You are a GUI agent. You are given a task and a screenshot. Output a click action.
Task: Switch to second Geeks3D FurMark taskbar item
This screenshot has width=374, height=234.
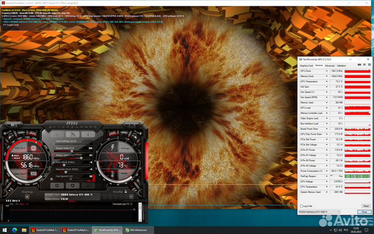pyautogui.click(x=76, y=230)
